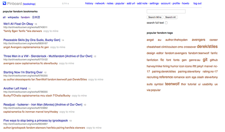Select author:thehoyden tag

point(176,40)
